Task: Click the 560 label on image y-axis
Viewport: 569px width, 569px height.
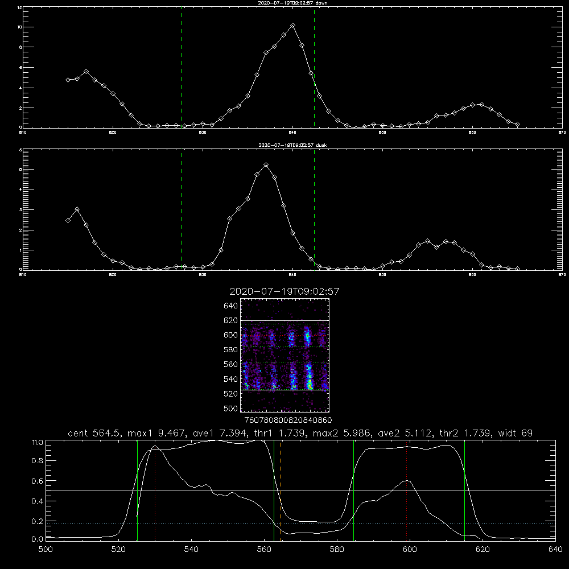Action: 231,364
